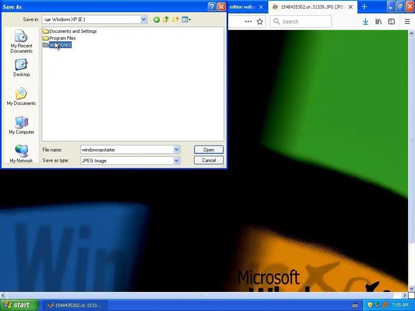Click the horizontal scrollbar left arrow
The image size is (415, 311).
point(3,295)
